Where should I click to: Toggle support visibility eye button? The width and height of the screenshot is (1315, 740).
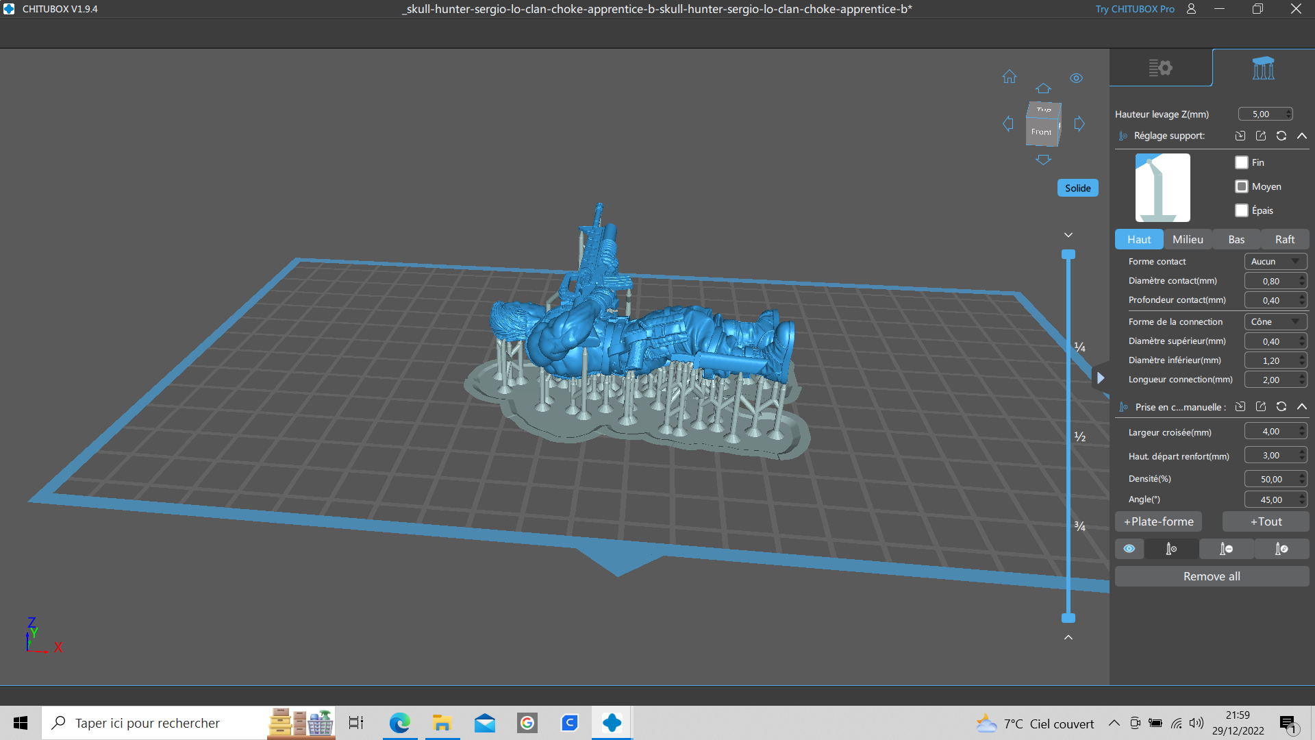[x=1129, y=549]
